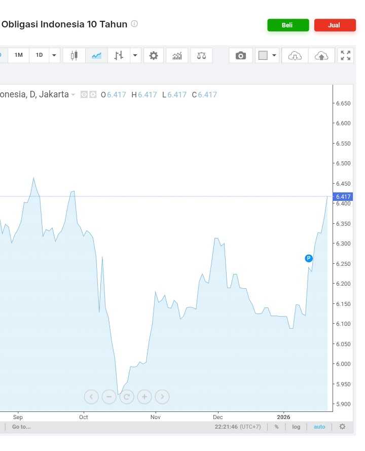Click the 22:21:46 (UTC+7) timezone clock

click(x=238, y=427)
